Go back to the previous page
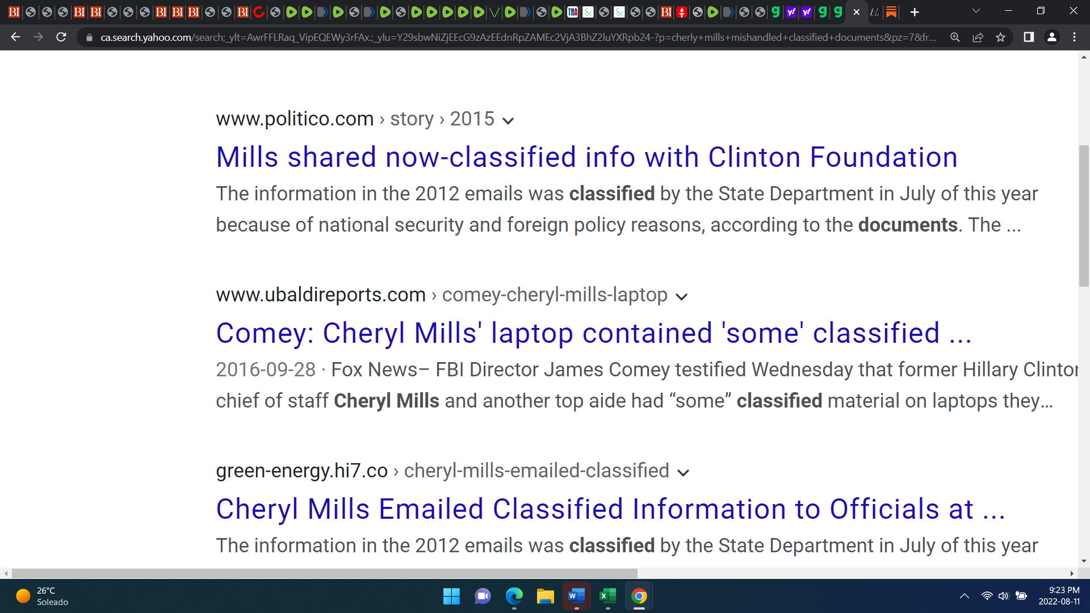The image size is (1090, 613). point(15,37)
